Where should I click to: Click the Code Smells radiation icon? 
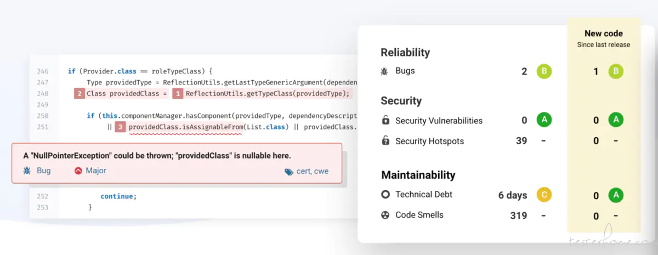[385, 215]
